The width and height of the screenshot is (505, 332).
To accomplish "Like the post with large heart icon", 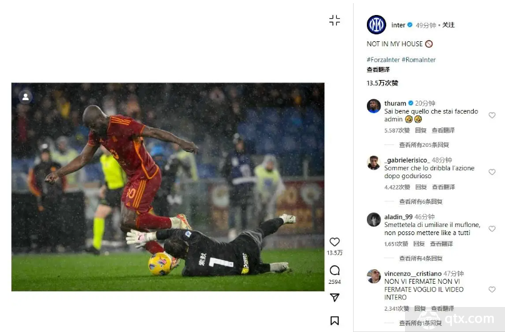I will tap(334, 242).
